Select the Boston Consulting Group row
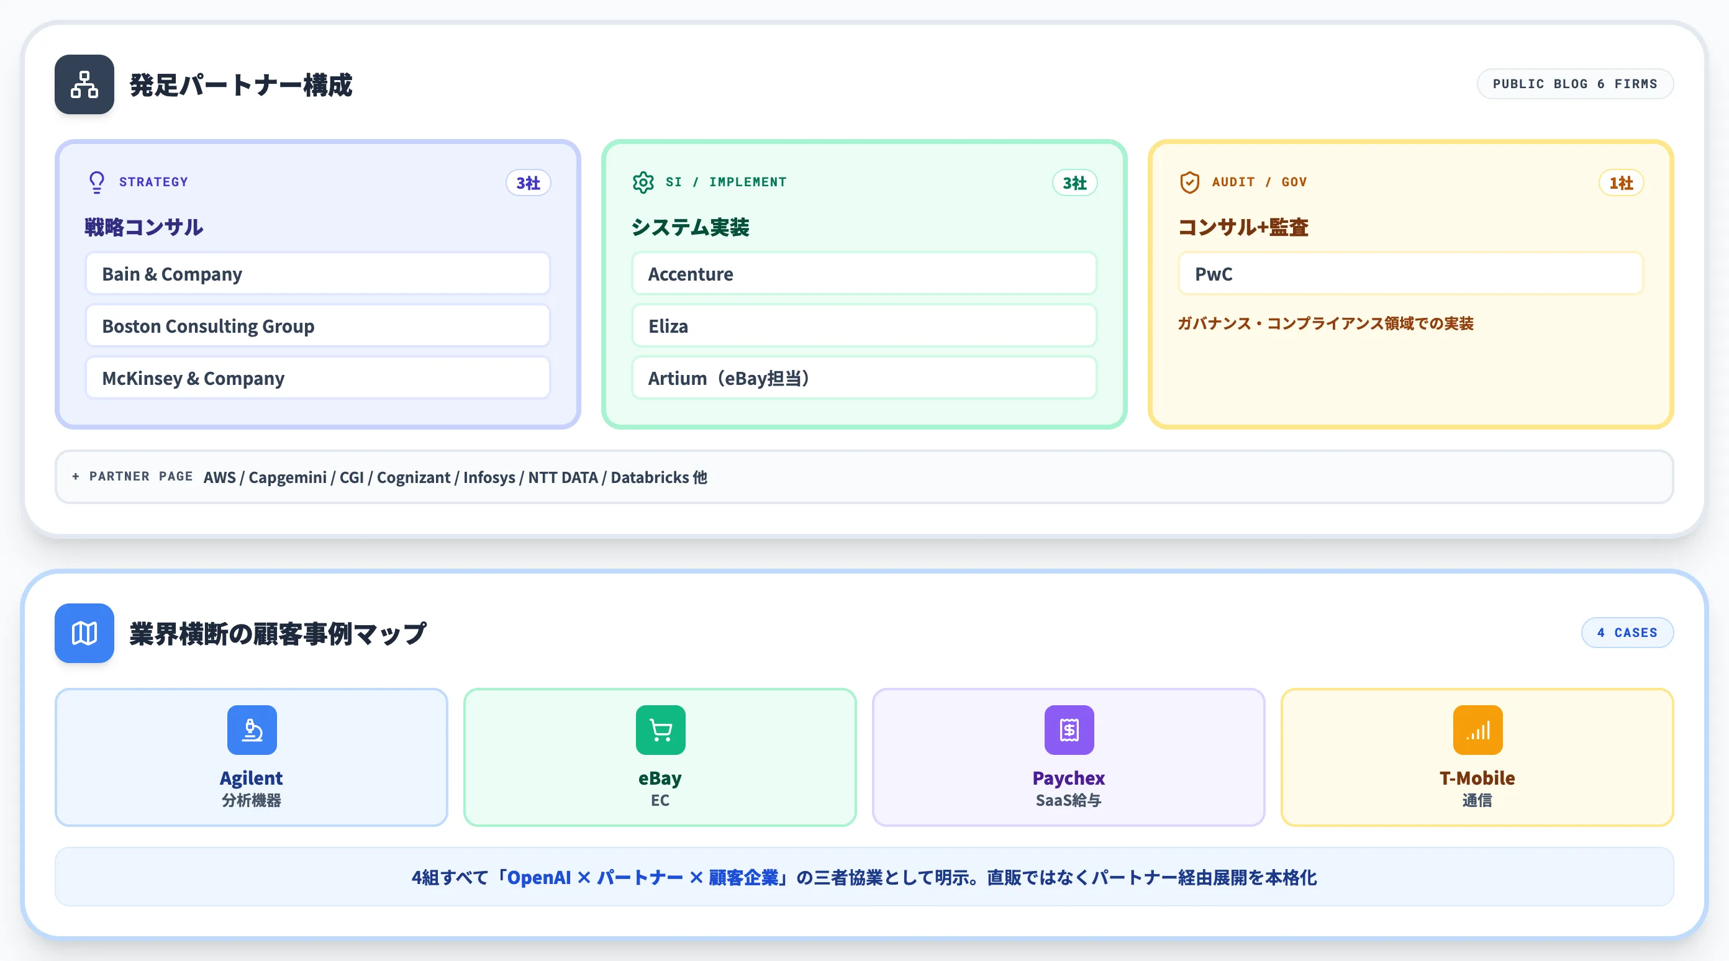This screenshot has height=961, width=1729. point(317,326)
